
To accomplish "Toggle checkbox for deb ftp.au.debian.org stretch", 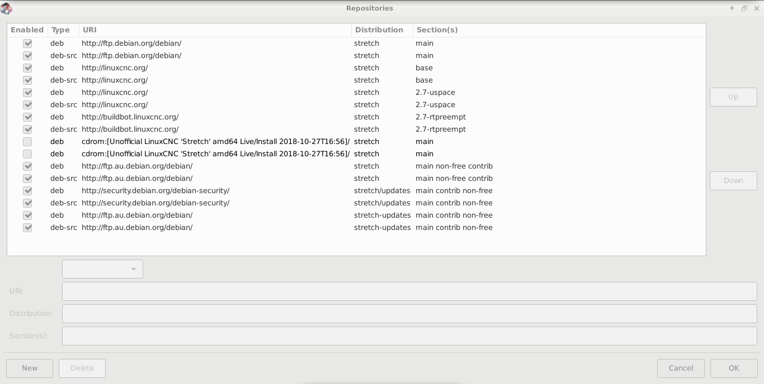I will [x=27, y=166].
